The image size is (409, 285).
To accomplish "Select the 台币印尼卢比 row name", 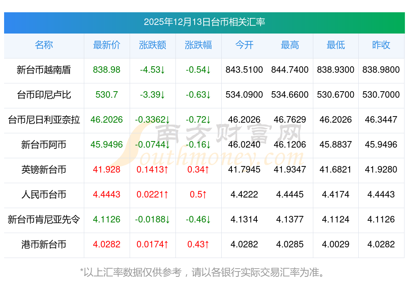I will [x=44, y=94].
